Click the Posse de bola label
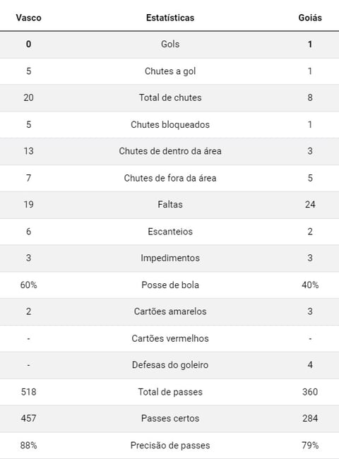 point(170,285)
